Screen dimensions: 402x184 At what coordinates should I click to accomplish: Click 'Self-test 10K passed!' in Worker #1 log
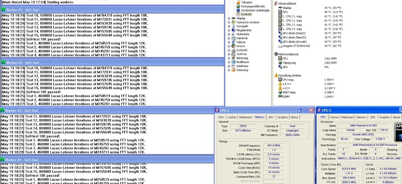pos(43,39)
